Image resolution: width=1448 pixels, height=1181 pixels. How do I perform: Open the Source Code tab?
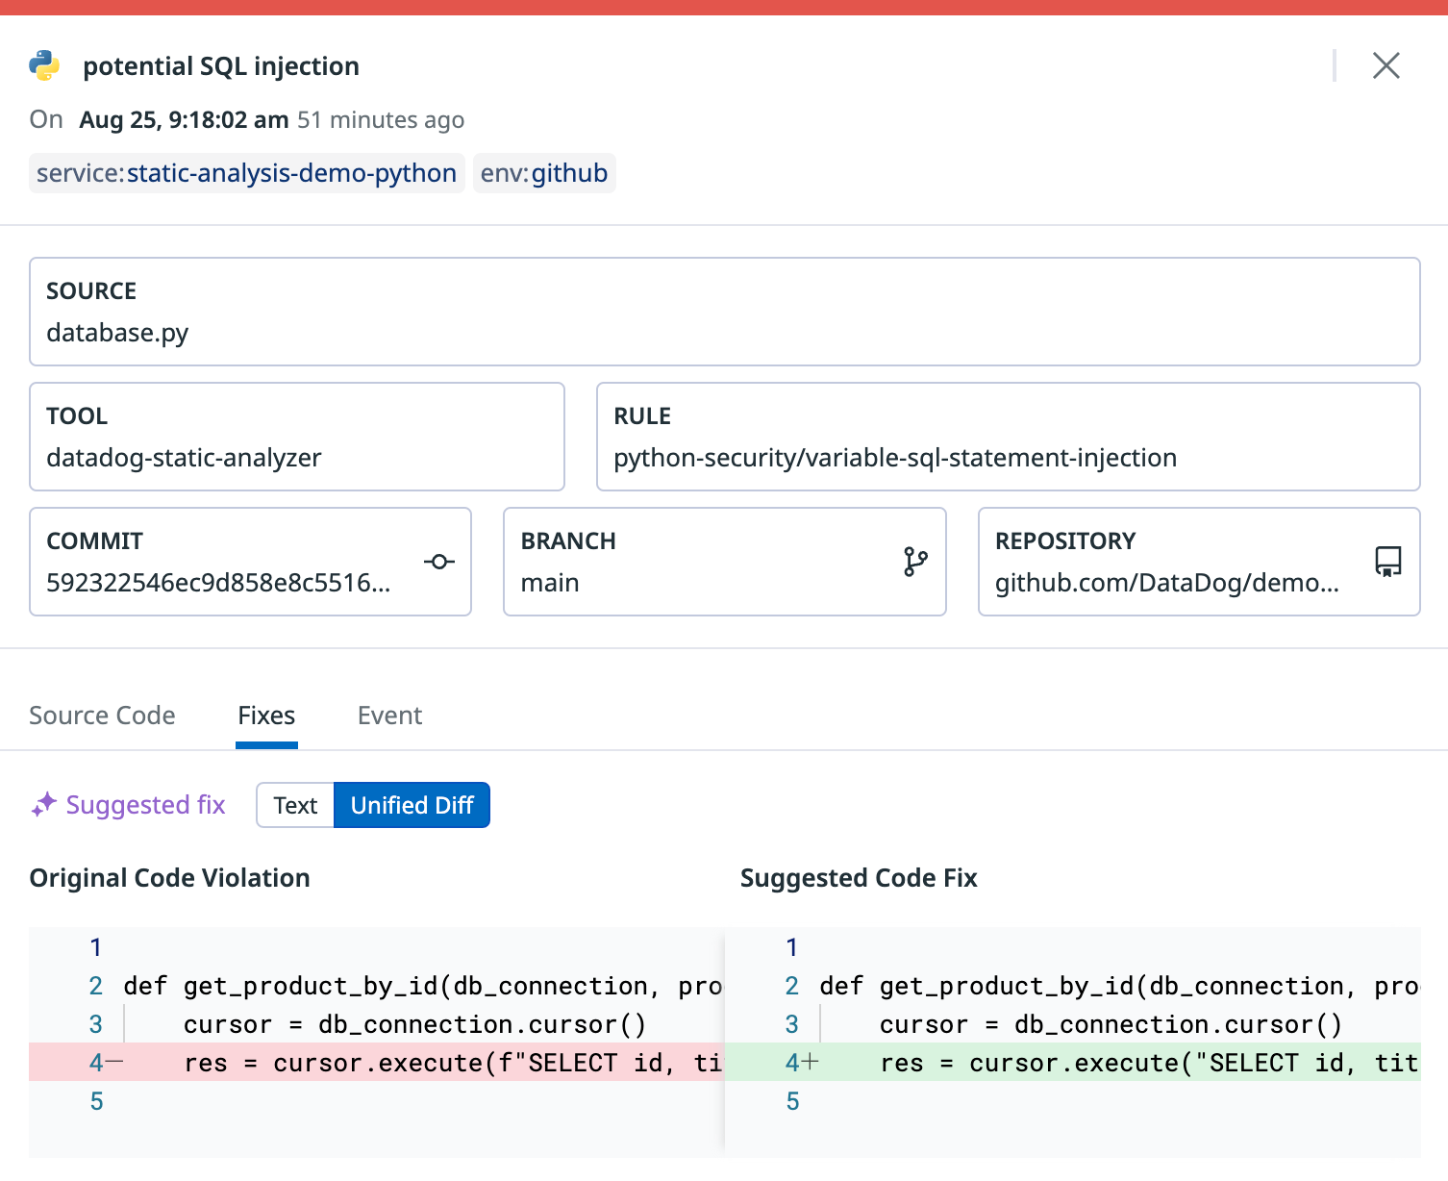point(102,716)
